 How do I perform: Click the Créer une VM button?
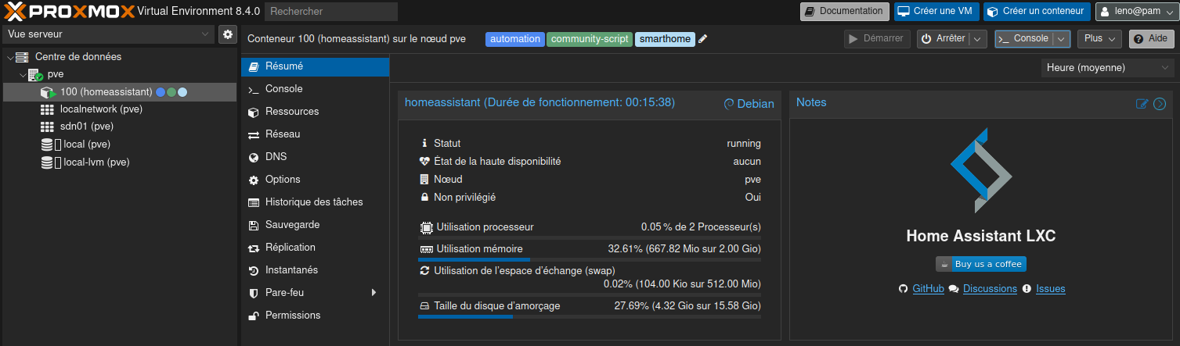936,12
